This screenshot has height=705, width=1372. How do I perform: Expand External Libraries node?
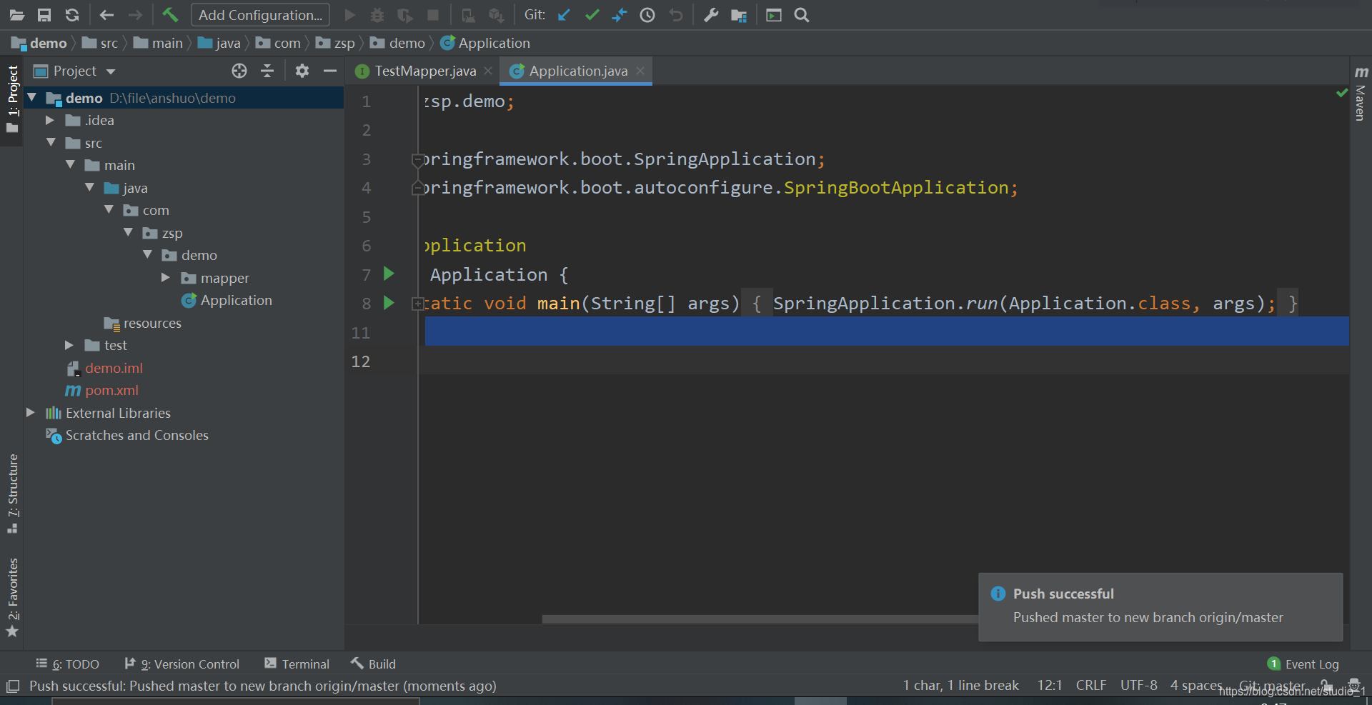click(x=31, y=412)
